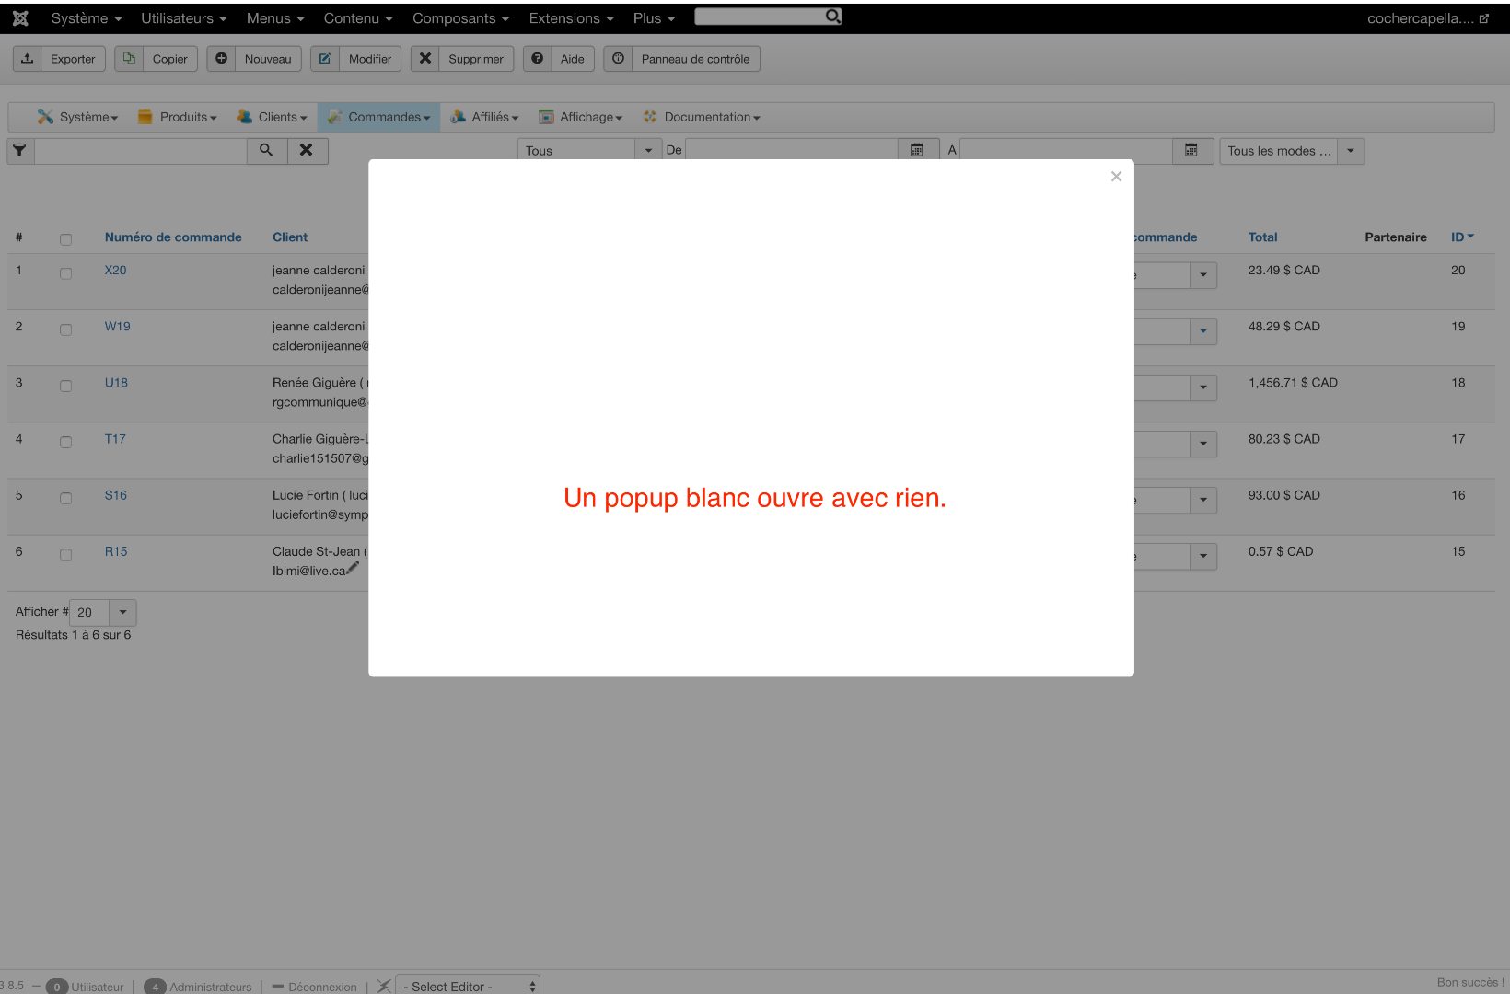The image size is (1510, 994).
Task: Select the checkbox for order S16
Action: tap(65, 498)
